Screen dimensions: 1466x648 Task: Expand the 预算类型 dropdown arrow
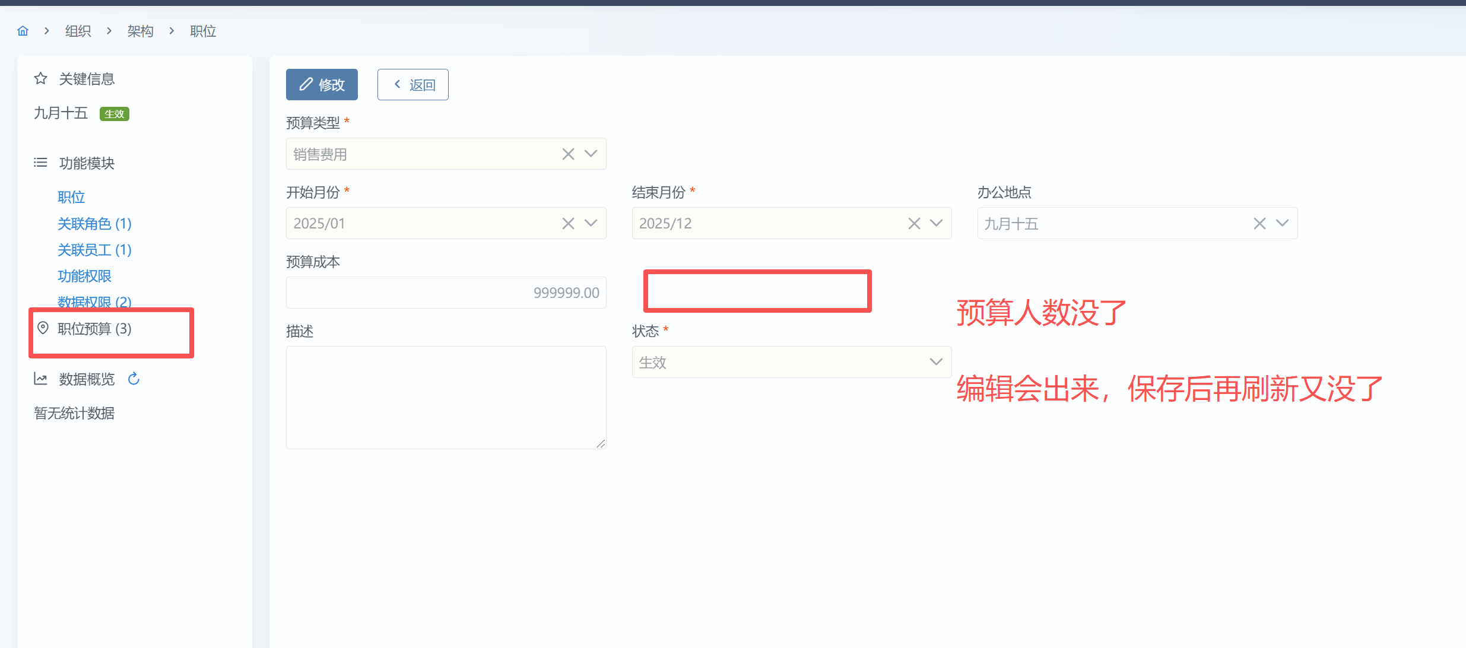[x=591, y=154]
